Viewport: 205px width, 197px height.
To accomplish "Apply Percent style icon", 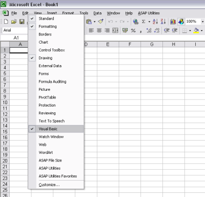I will tap(133, 30).
